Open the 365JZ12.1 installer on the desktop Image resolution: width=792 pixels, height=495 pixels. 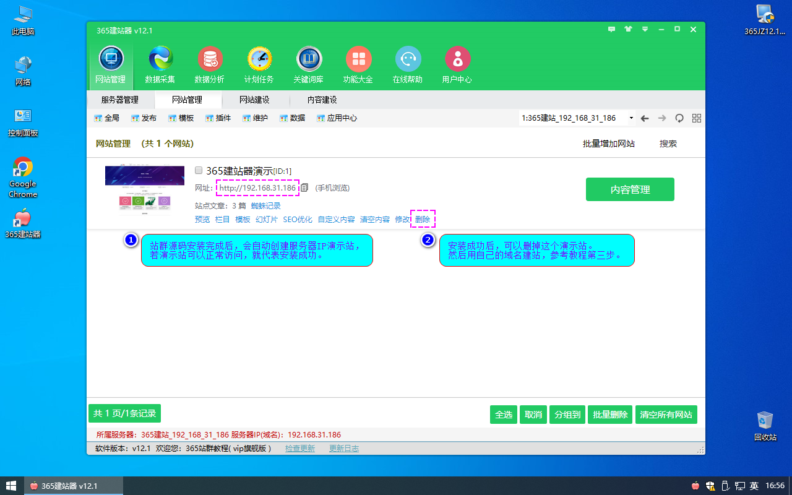pos(765,19)
